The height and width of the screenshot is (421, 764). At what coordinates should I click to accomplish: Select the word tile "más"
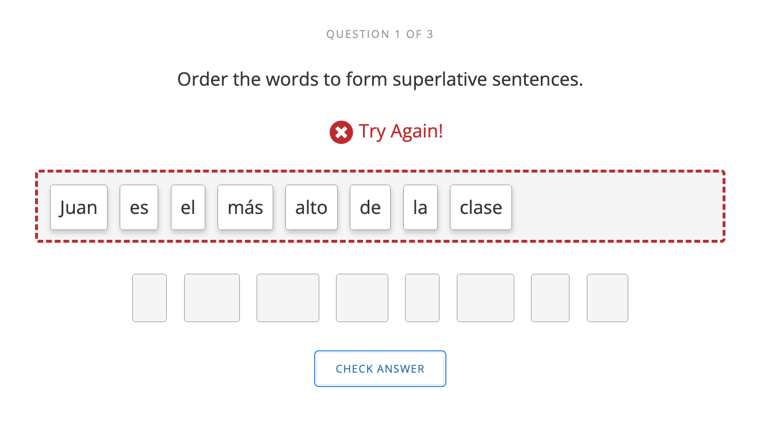point(245,207)
